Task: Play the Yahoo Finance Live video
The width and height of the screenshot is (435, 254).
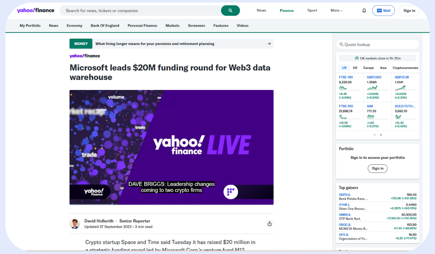Action: click(x=171, y=147)
